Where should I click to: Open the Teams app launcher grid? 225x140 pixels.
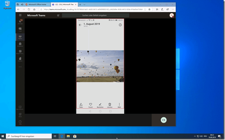[20, 15]
